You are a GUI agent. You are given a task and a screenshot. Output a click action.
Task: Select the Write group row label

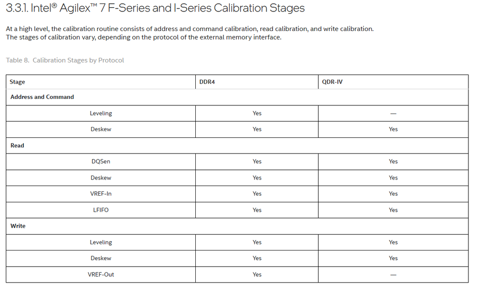point(18,226)
